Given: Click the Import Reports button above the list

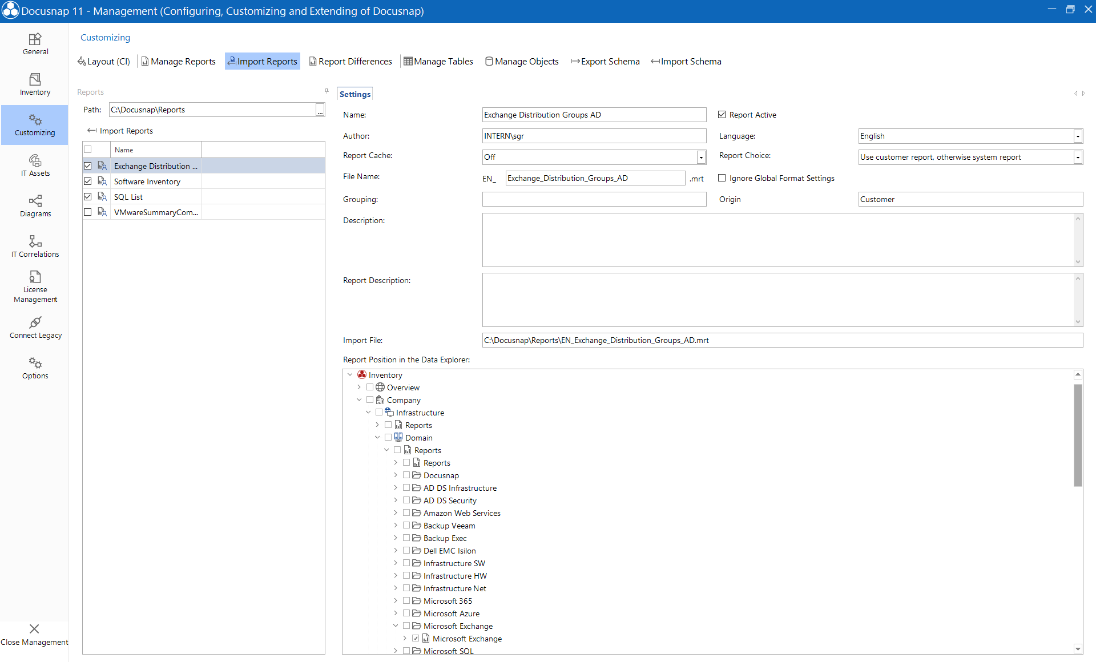Looking at the screenshot, I should tap(120, 130).
